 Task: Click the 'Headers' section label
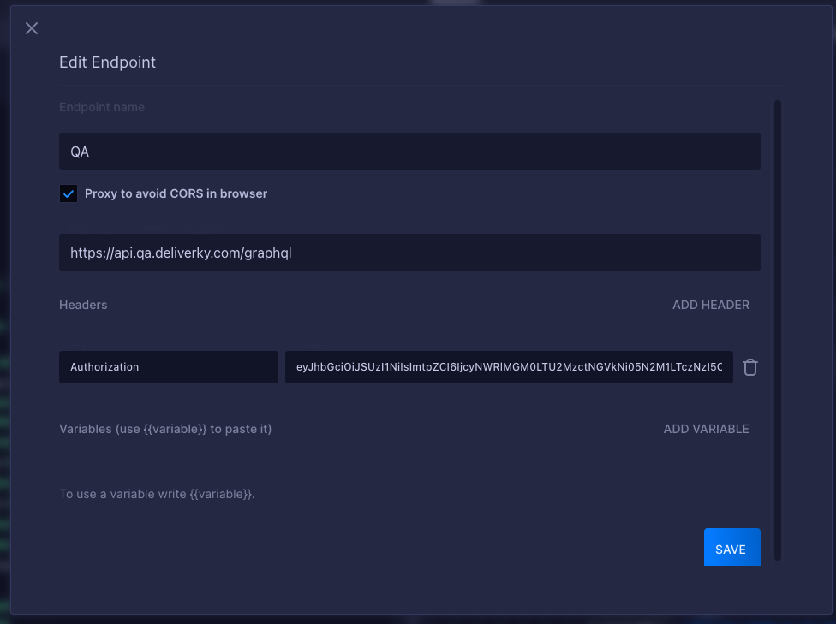pyautogui.click(x=83, y=305)
